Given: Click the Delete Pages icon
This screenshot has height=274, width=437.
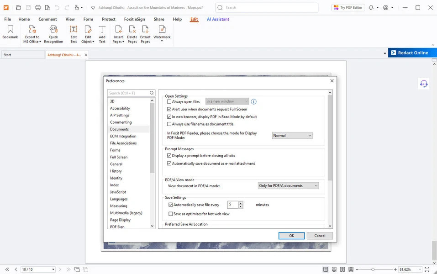Looking at the screenshot, I should point(132,31).
